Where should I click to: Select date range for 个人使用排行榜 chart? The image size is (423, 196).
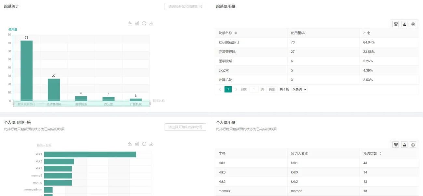click(x=185, y=127)
